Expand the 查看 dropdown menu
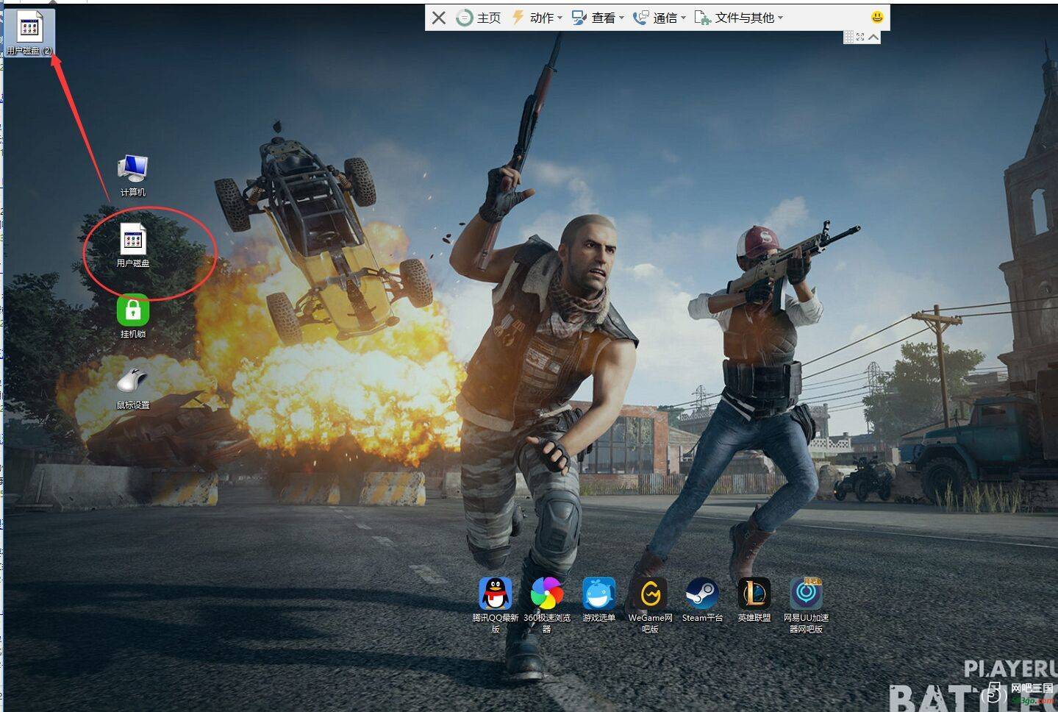Screen dimensions: 1058x712 click(598, 18)
